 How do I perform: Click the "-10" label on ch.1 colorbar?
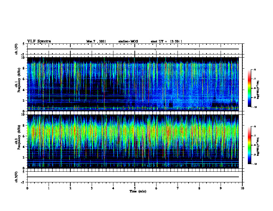(255, 107)
